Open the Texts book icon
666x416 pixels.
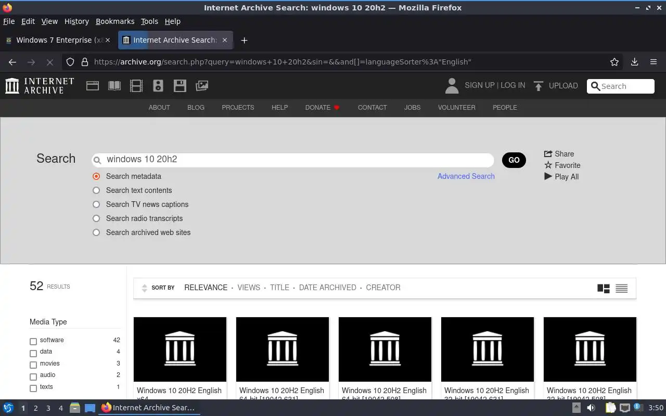[114, 86]
